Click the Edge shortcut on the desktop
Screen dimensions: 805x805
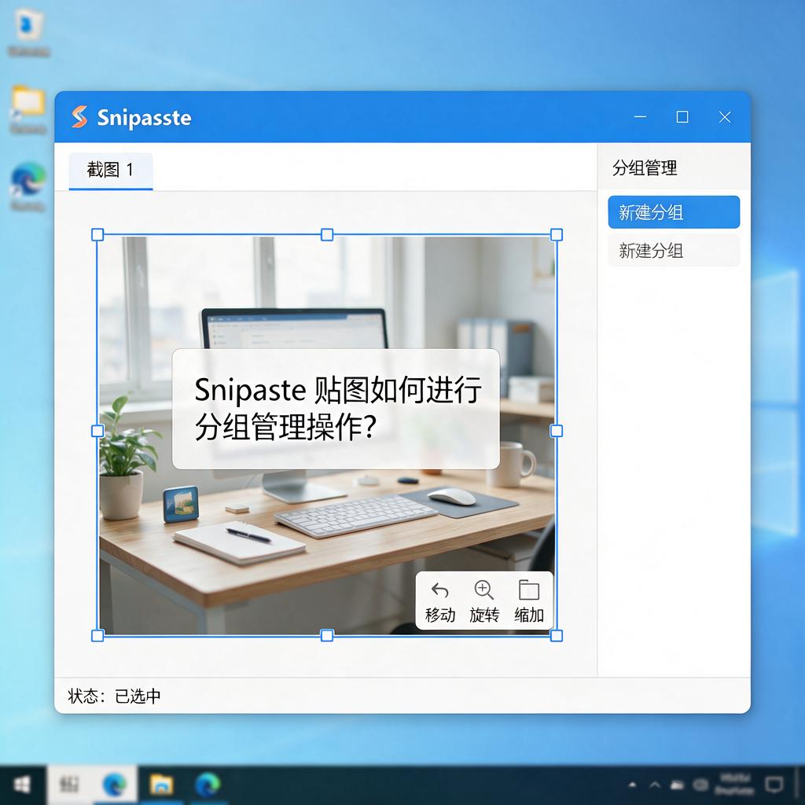pos(28,180)
